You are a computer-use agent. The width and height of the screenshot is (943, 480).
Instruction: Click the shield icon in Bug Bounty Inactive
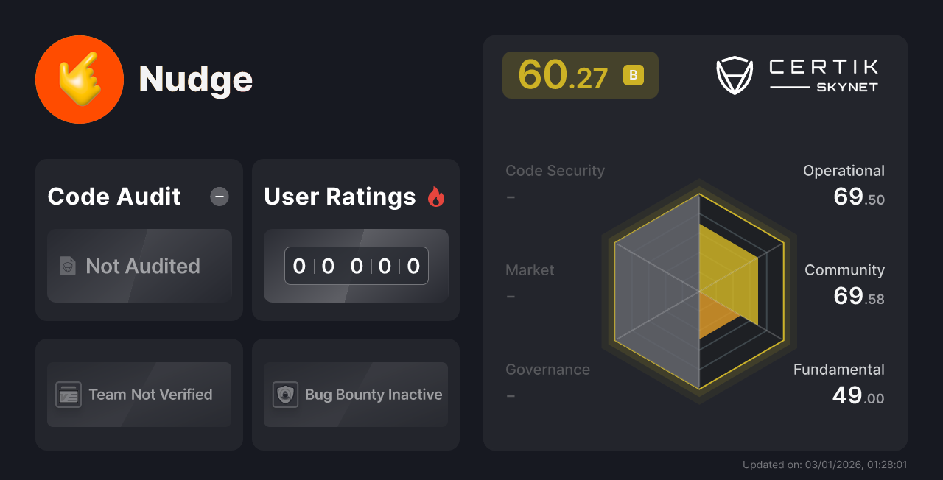287,395
